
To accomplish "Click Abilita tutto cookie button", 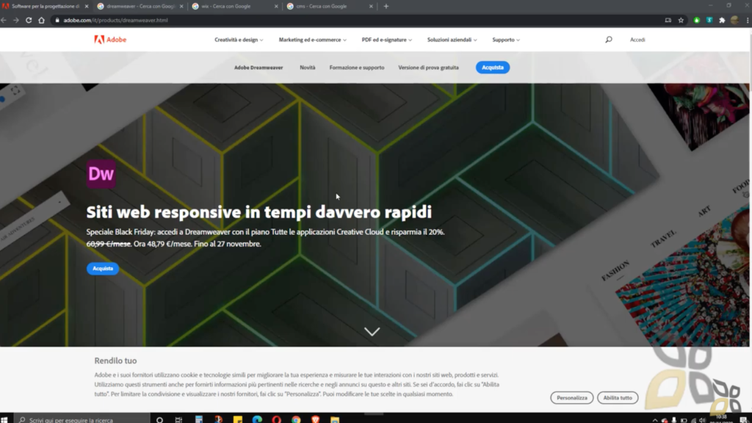I will pyautogui.click(x=618, y=397).
